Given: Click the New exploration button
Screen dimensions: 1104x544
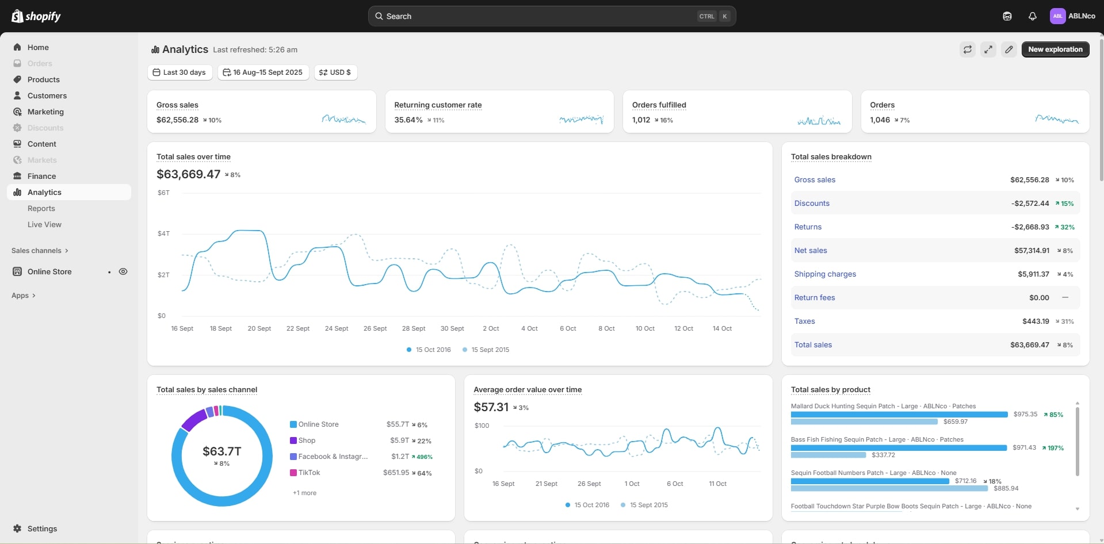Looking at the screenshot, I should pos(1055,49).
